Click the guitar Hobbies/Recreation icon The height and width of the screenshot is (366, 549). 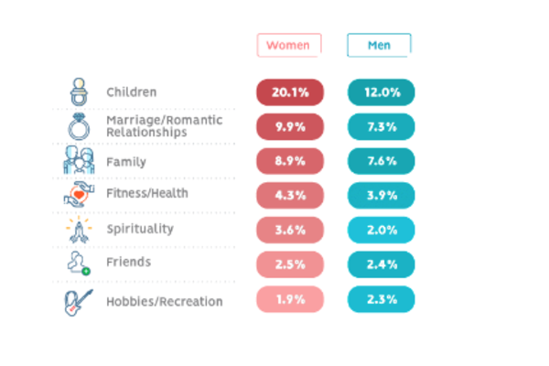tap(77, 300)
